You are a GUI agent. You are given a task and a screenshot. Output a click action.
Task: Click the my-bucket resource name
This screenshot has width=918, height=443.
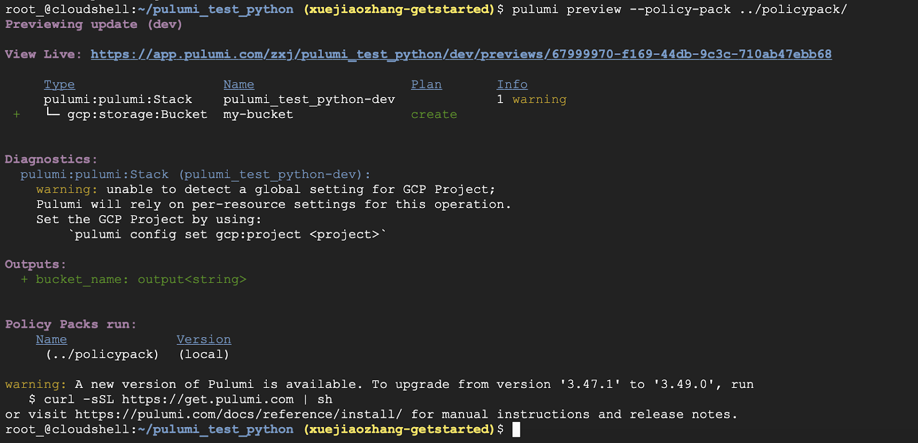pos(258,115)
